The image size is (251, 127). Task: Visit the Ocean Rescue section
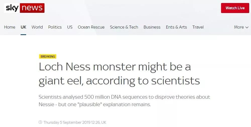coord(91,27)
